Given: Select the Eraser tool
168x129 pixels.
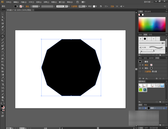Looking at the screenshot, I should [x=3, y=49].
